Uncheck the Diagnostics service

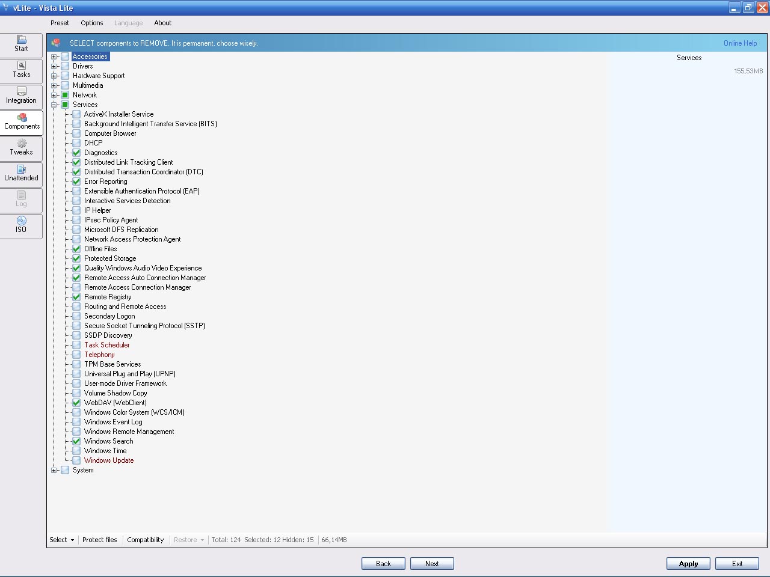coord(76,153)
